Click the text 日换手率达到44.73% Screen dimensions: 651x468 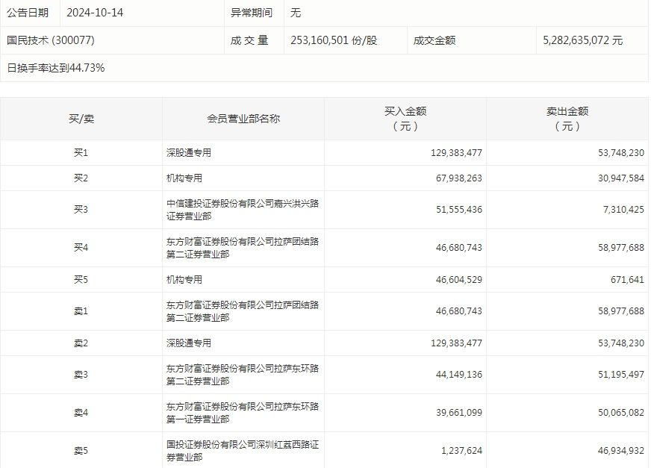click(x=56, y=68)
